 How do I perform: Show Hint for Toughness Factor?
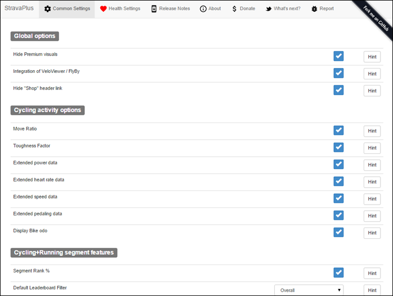pyautogui.click(x=372, y=148)
